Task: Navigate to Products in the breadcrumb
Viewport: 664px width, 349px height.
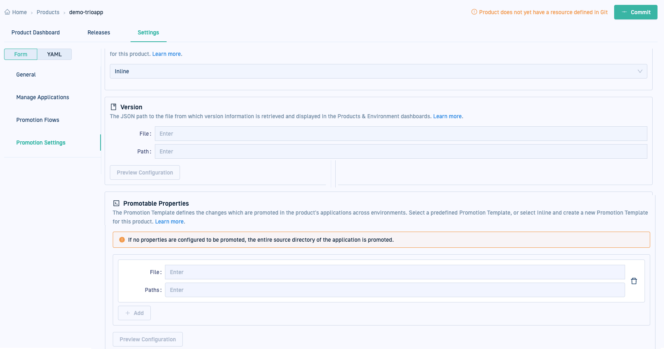Action: click(48, 12)
